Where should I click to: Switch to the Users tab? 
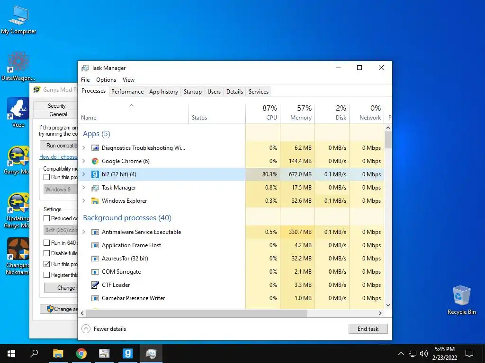(214, 92)
